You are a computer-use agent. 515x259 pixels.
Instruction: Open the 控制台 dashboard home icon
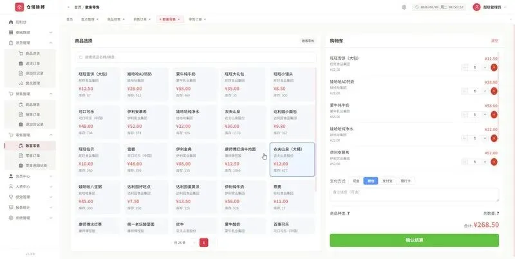[11, 22]
